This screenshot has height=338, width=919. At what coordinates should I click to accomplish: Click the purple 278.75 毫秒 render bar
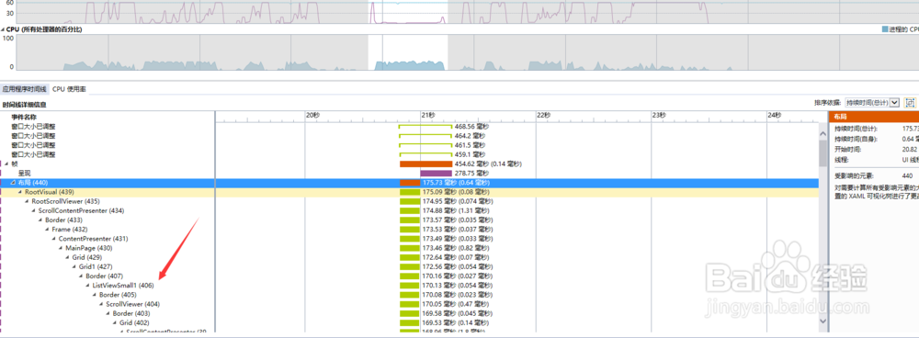click(436, 174)
